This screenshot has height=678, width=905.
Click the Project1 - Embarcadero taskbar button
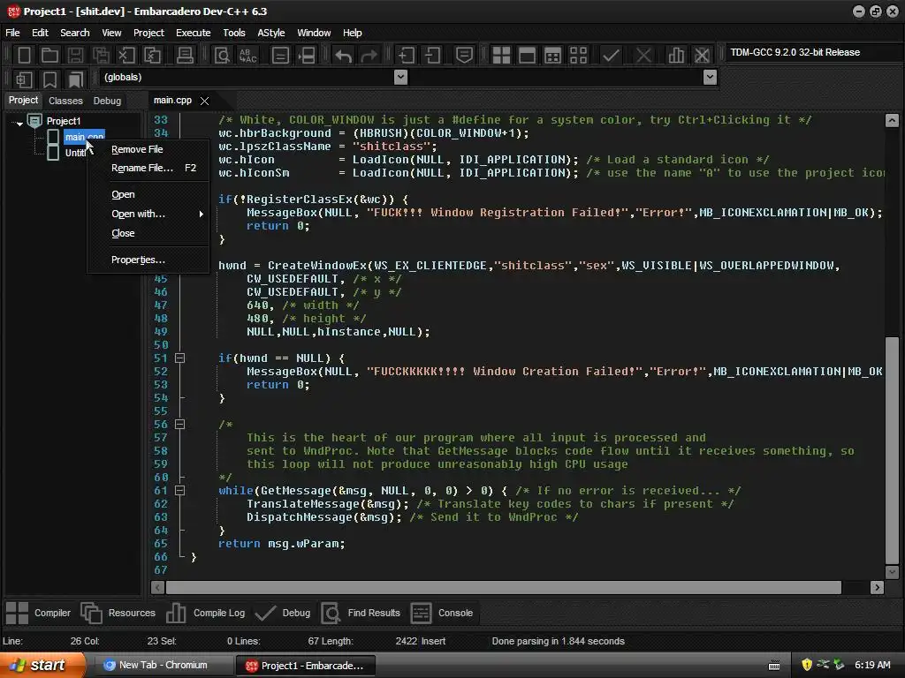(x=305, y=666)
